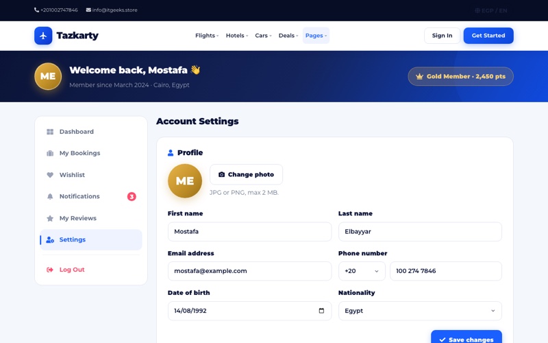Viewport: 548px width, 343px height.
Task: Open Wishlist in the sidebar
Action: pos(91,175)
